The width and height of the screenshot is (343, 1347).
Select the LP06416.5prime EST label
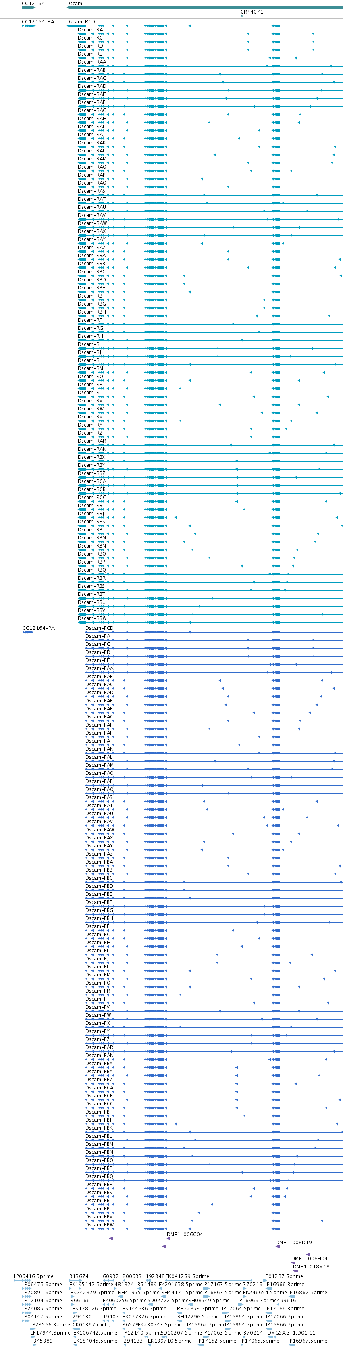tap(33, 1276)
